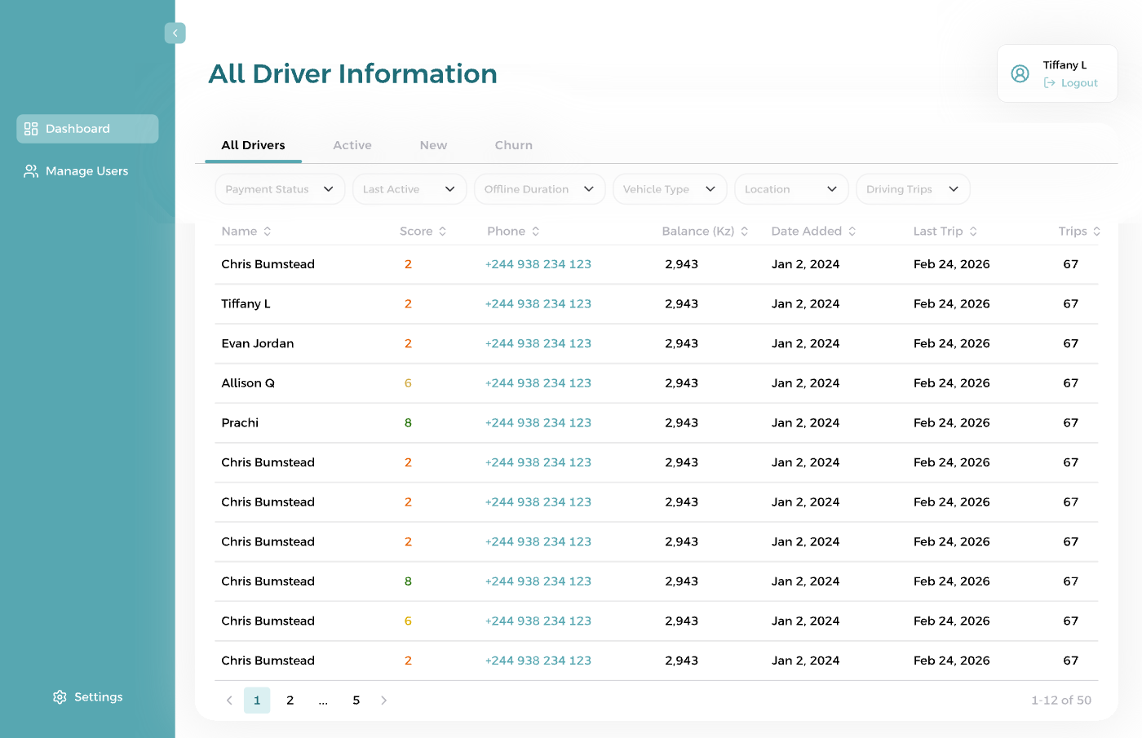Go to the previous page arrow
Image resolution: width=1142 pixels, height=738 pixels.
[229, 700]
